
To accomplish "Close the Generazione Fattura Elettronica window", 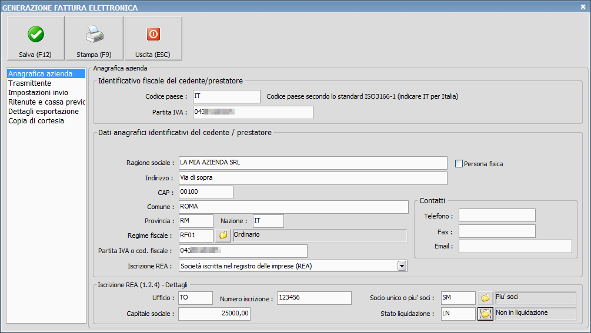I will click(583, 7).
